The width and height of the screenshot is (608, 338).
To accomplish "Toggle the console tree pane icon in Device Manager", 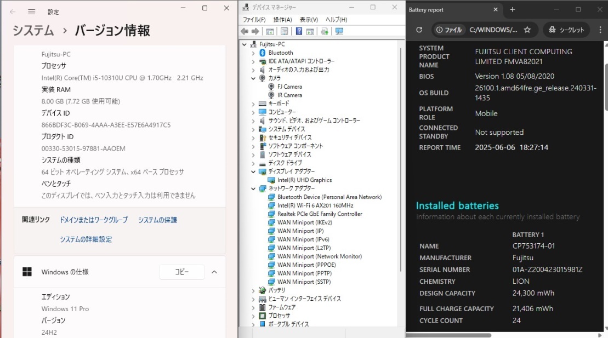I will pyautogui.click(x=270, y=31).
